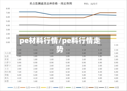Image resolution: width=127 pixels, height=91 pixels.
Task: Click the 青椒 price 5.80 for 1-13
Action: click(x=68, y=75)
